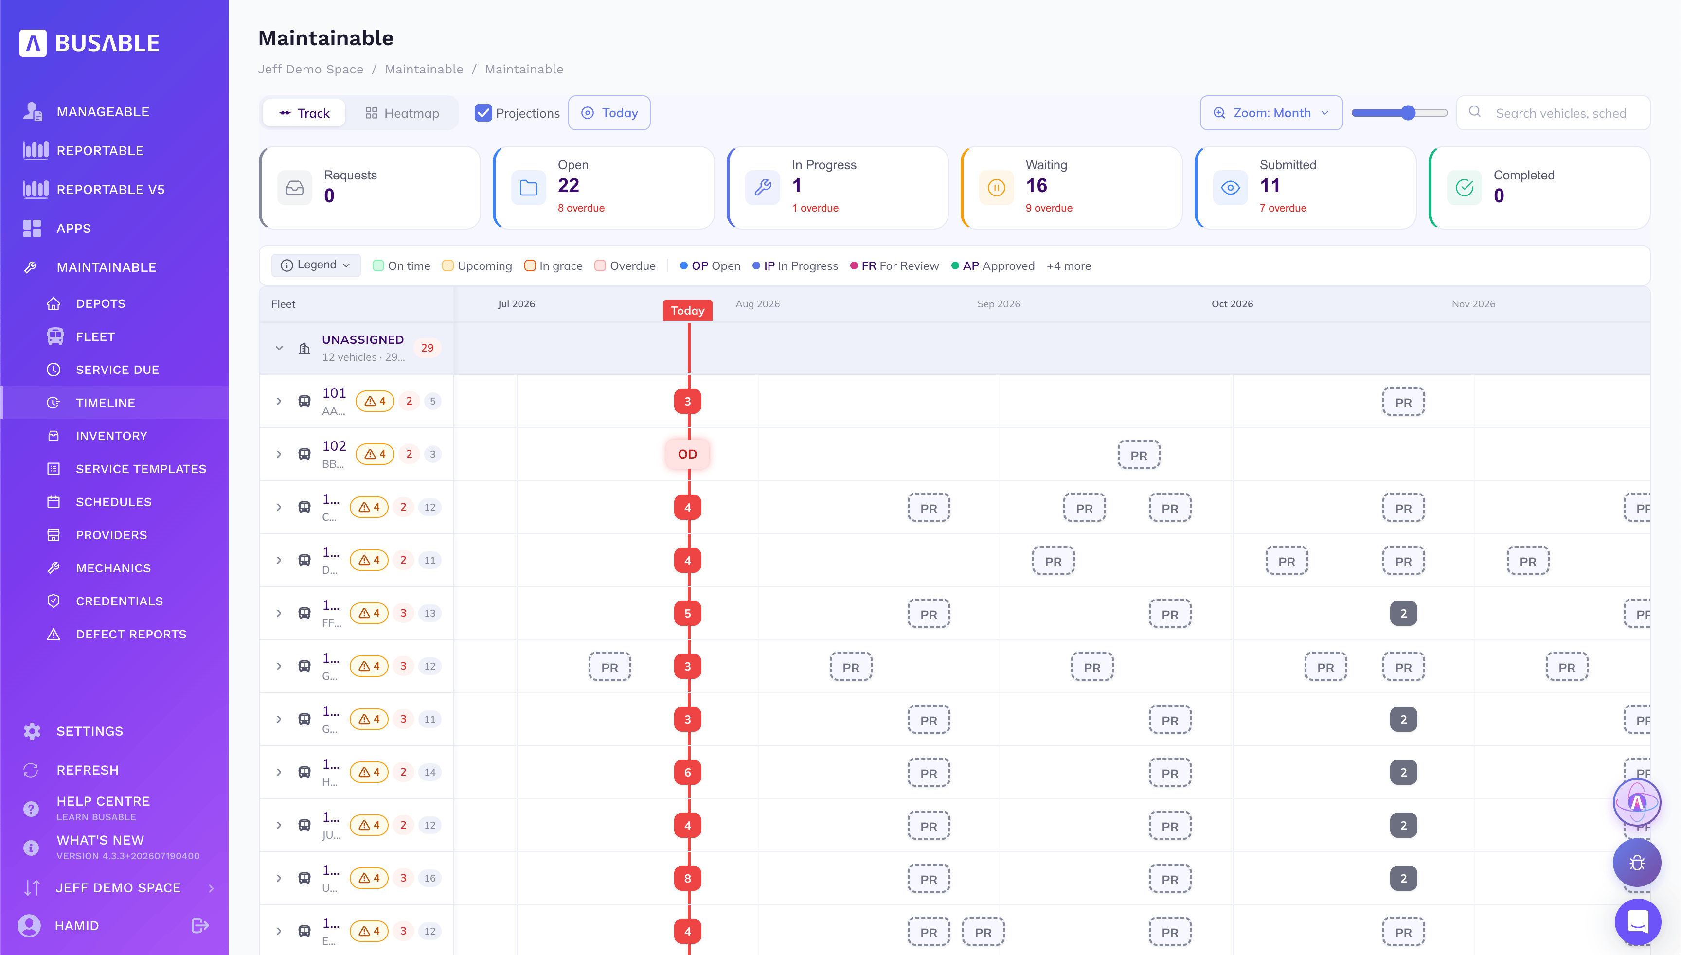Expand the Legend dropdown

tap(316, 265)
